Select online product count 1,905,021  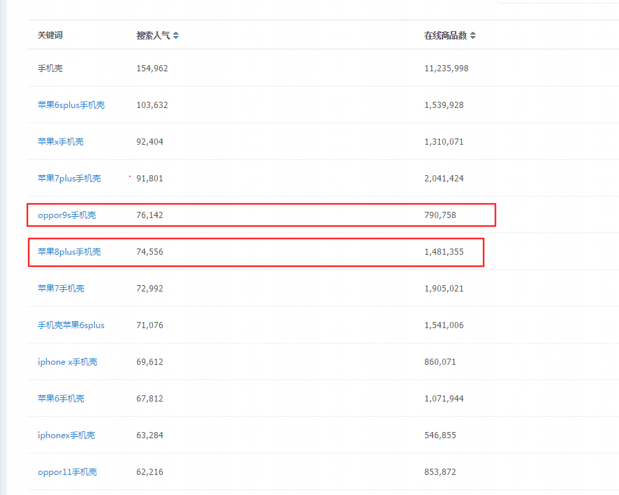click(x=444, y=289)
